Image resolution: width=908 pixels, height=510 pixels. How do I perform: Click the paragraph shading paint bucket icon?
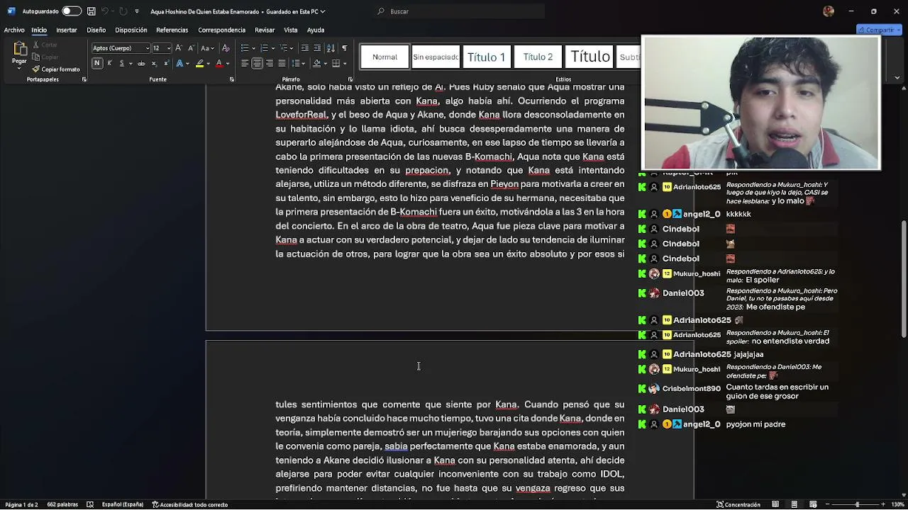316,64
